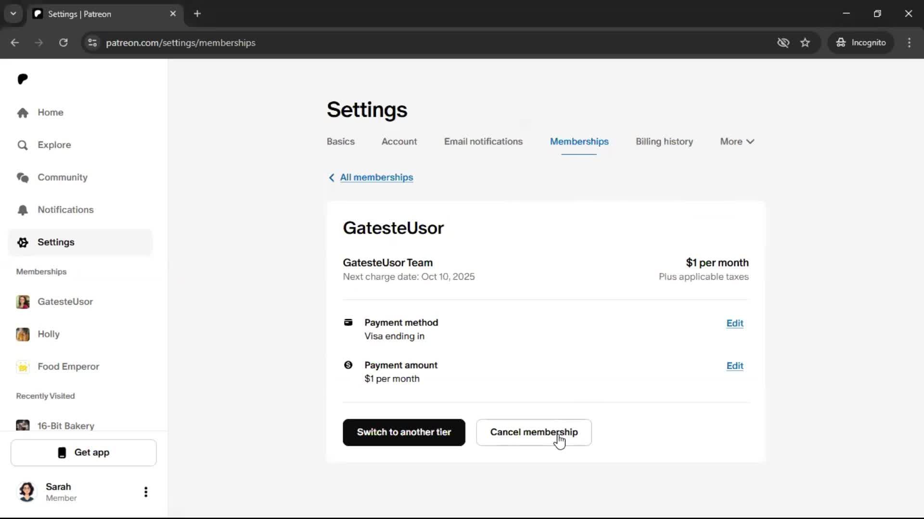The image size is (924, 519).
Task: Edit the Payment method
Action: click(735, 323)
